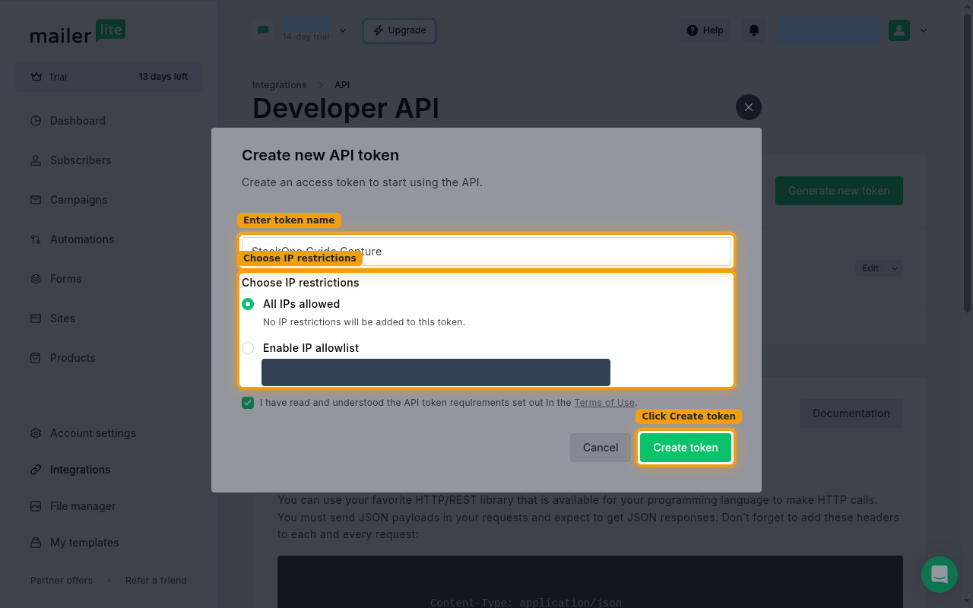This screenshot has width=973, height=608.
Task: Open the notifications bell
Action: pyautogui.click(x=754, y=30)
